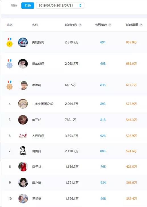Image resolution: width=147 pixels, height=207 pixels.
Task: Open 卡思指数 value 934 for 薛之谦
Action: coord(103,183)
